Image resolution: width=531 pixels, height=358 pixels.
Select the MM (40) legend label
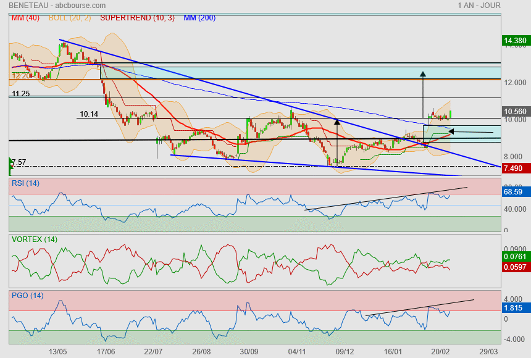point(25,18)
